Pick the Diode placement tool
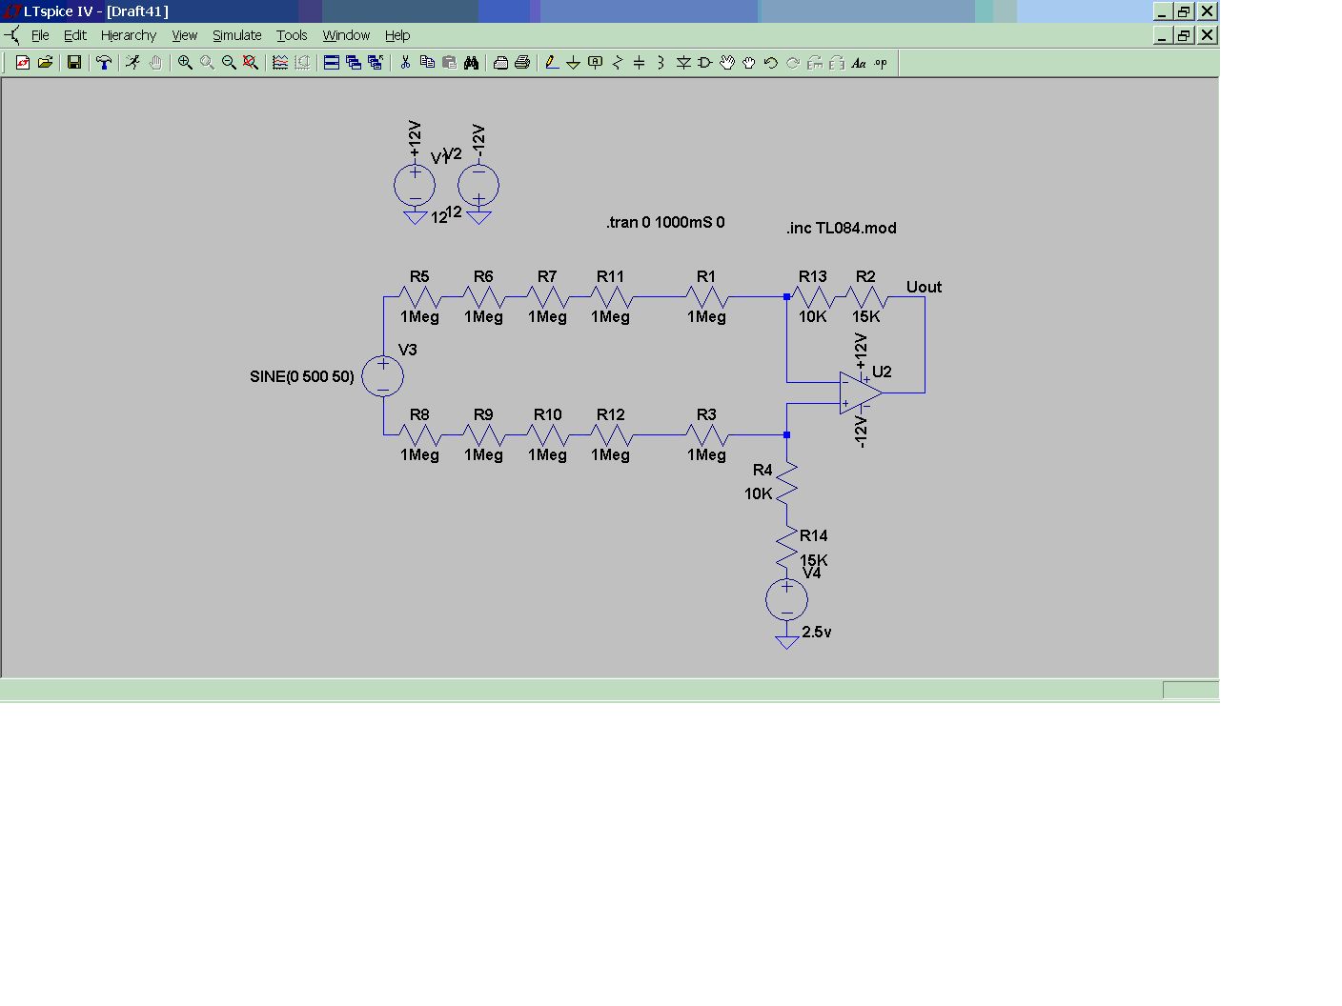The width and height of the screenshot is (1342, 1006). coord(682,63)
